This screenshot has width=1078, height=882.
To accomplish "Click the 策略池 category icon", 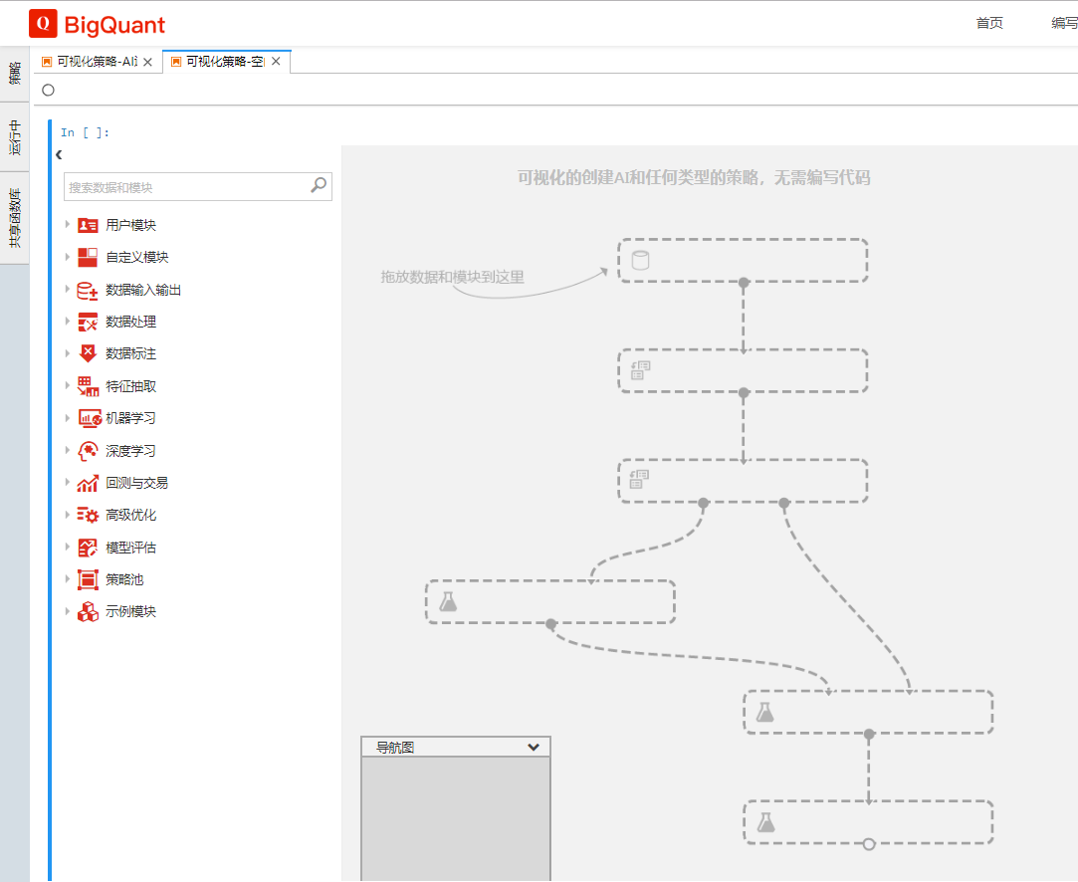I will 88,579.
